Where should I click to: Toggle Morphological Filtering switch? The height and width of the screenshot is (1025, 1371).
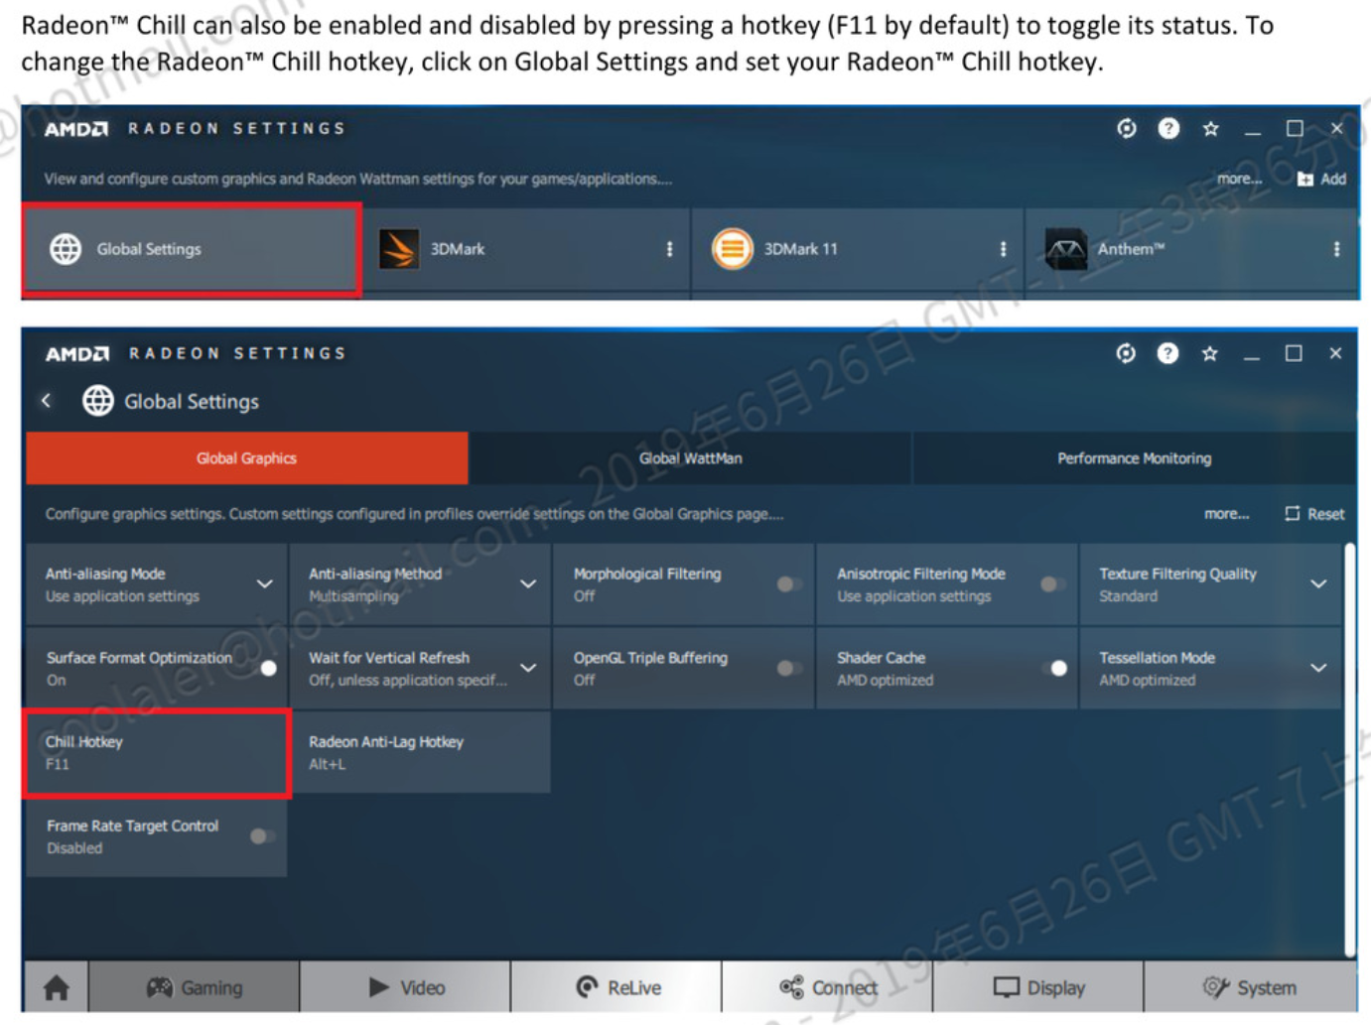click(x=790, y=584)
